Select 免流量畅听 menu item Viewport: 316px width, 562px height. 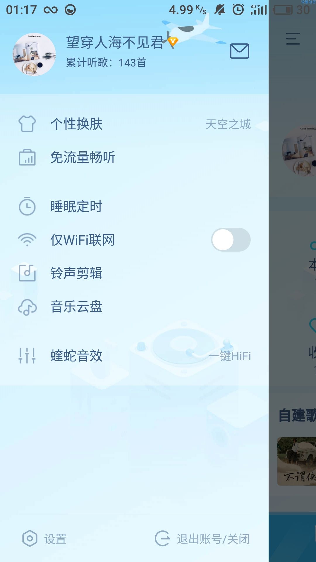click(x=134, y=157)
